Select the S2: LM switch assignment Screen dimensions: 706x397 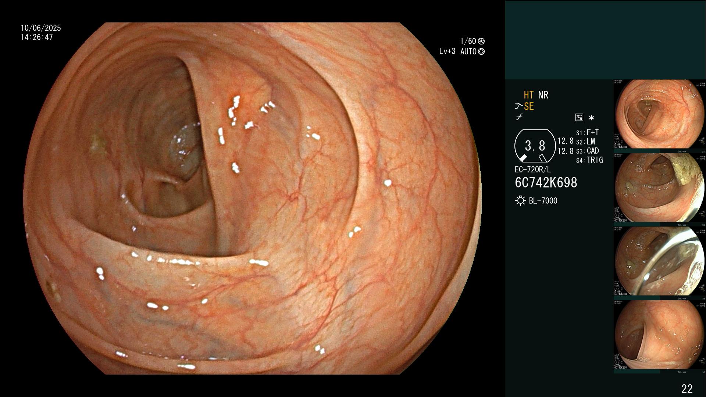pos(585,142)
